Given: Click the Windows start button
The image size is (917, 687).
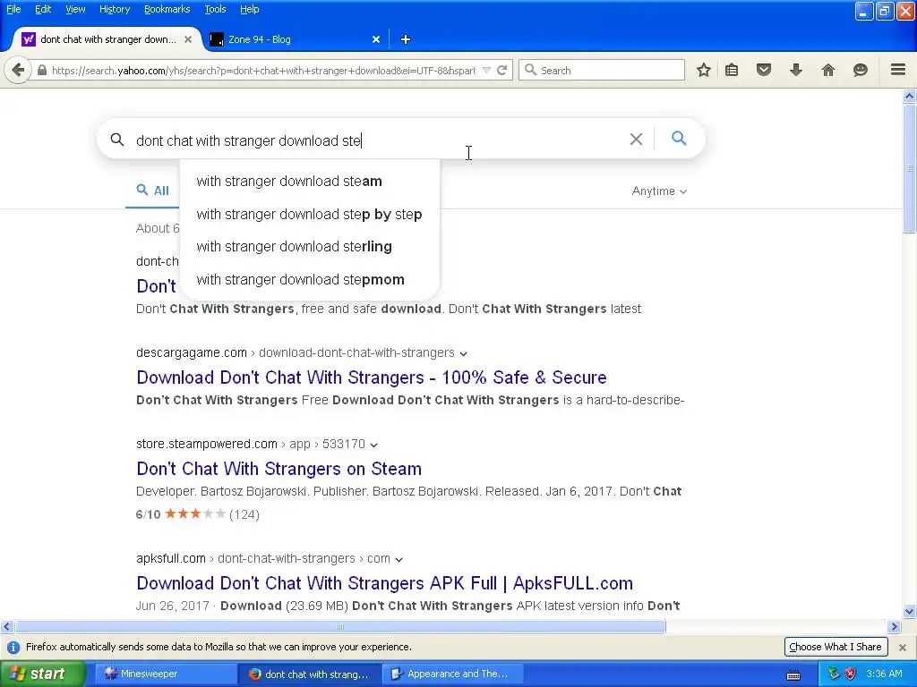Looking at the screenshot, I should click(42, 674).
